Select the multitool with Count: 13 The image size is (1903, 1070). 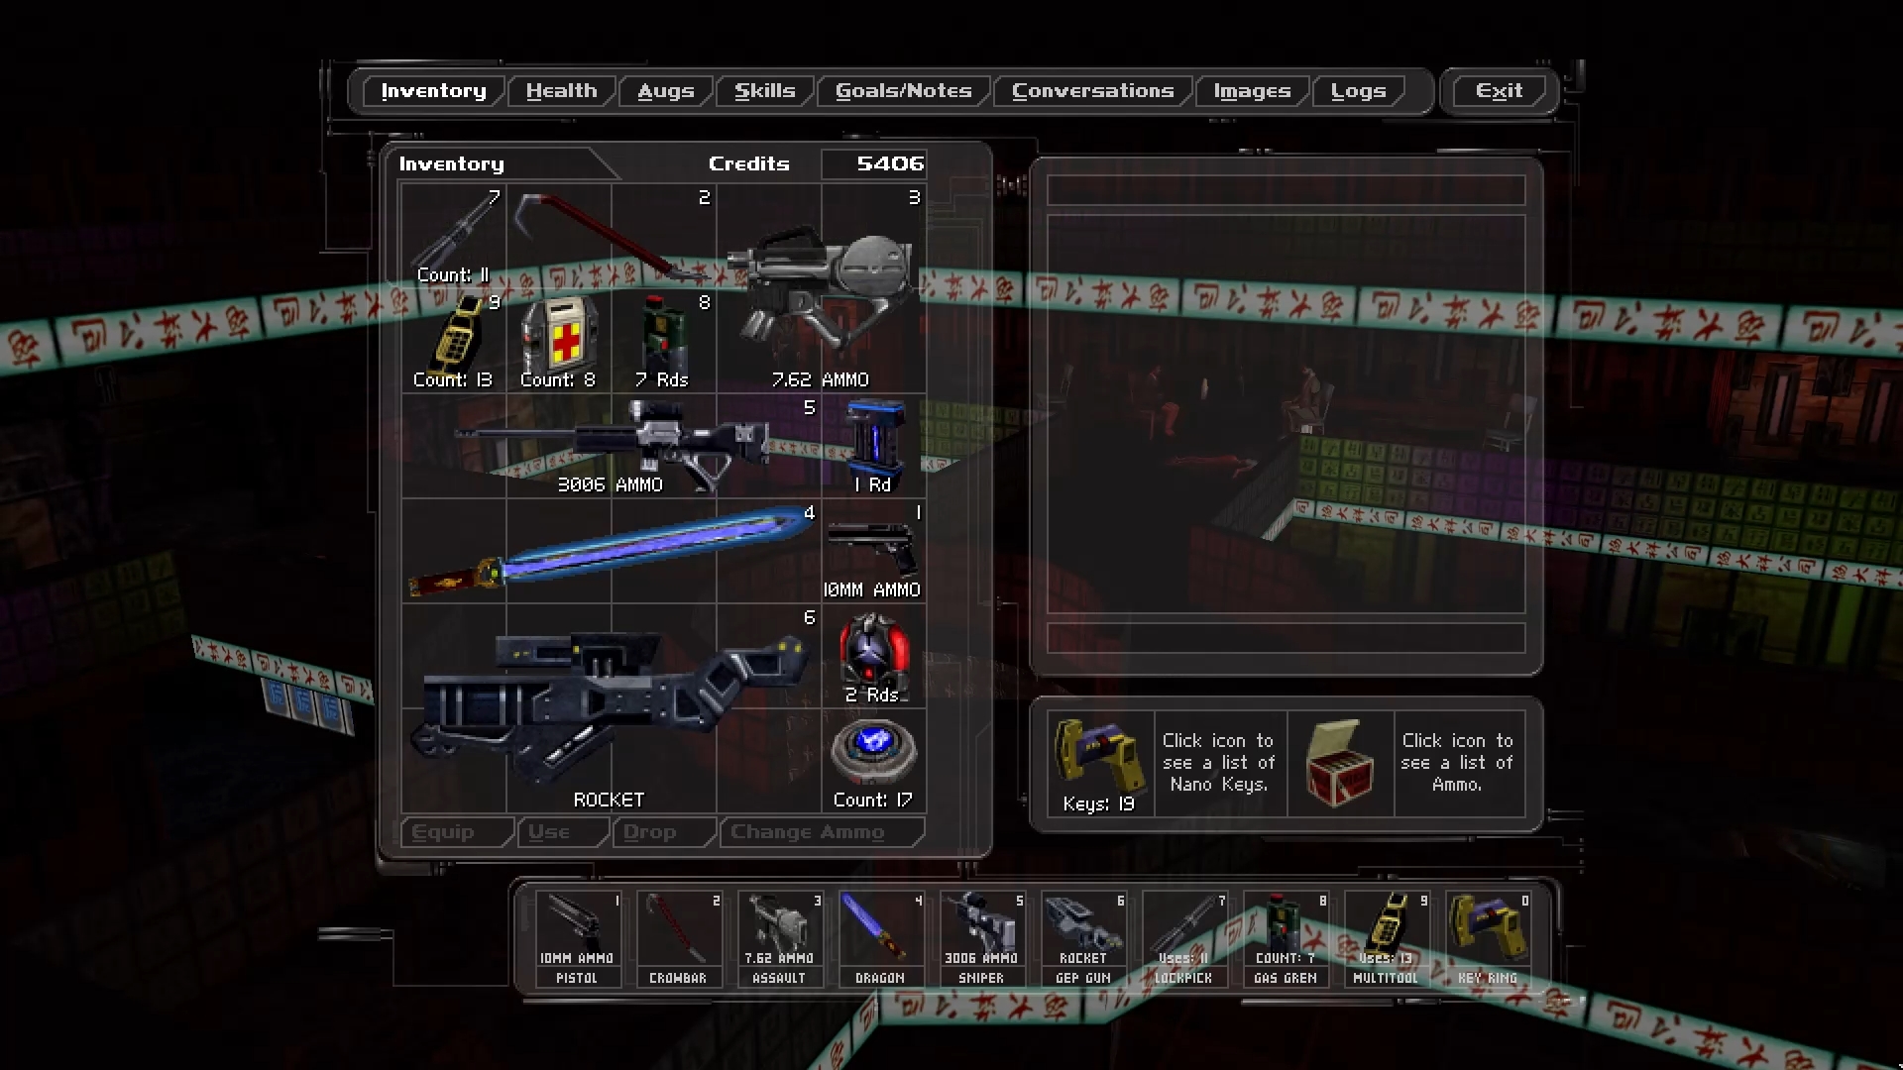[x=453, y=342]
